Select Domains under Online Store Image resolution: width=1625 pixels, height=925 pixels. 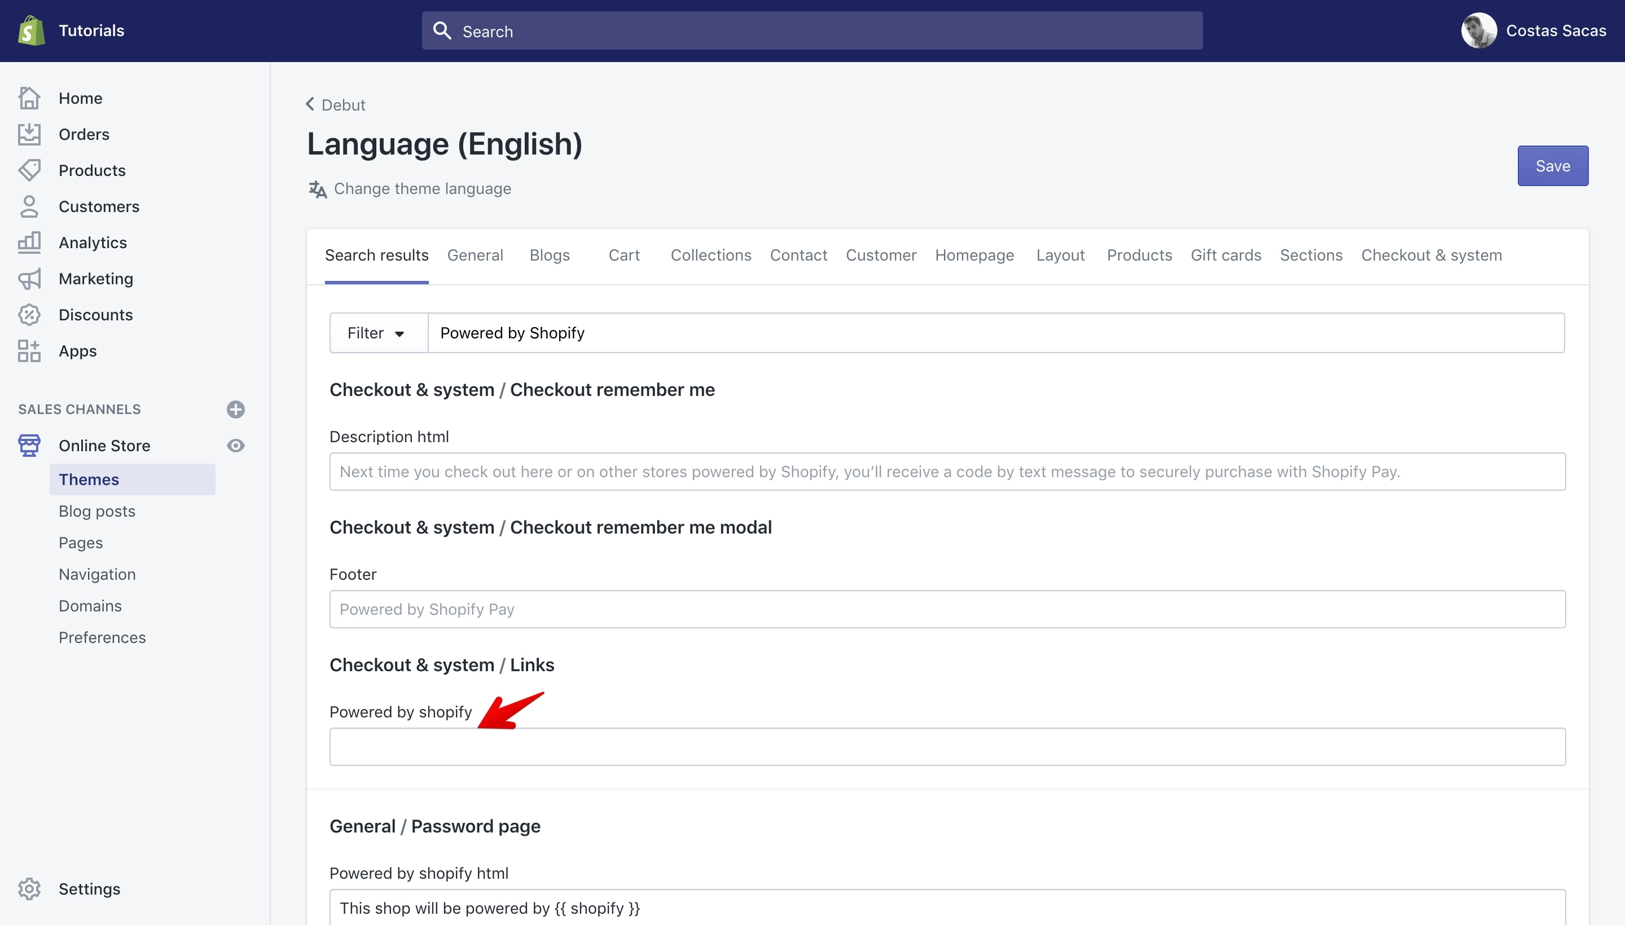[x=90, y=606]
